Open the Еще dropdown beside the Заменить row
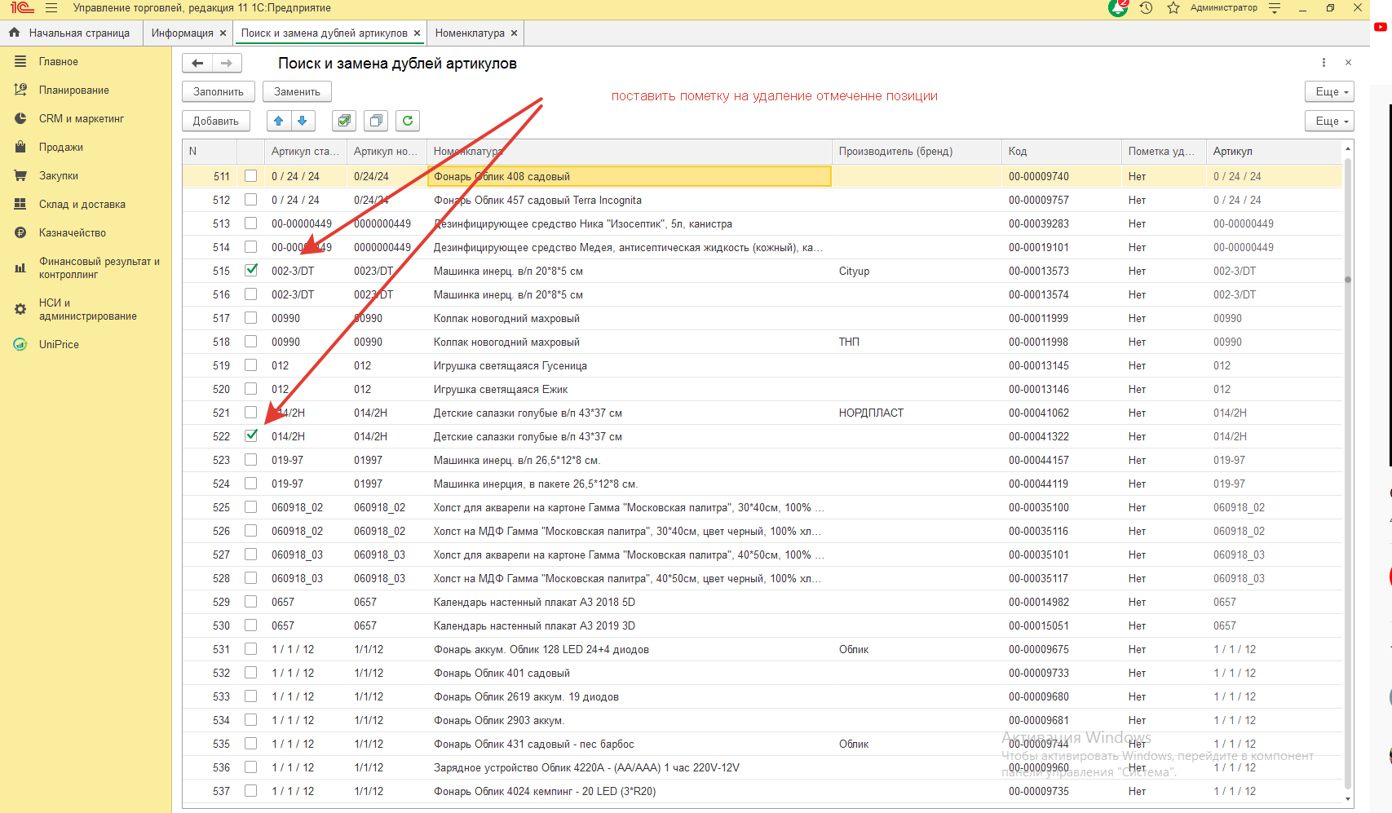 pos(1329,91)
